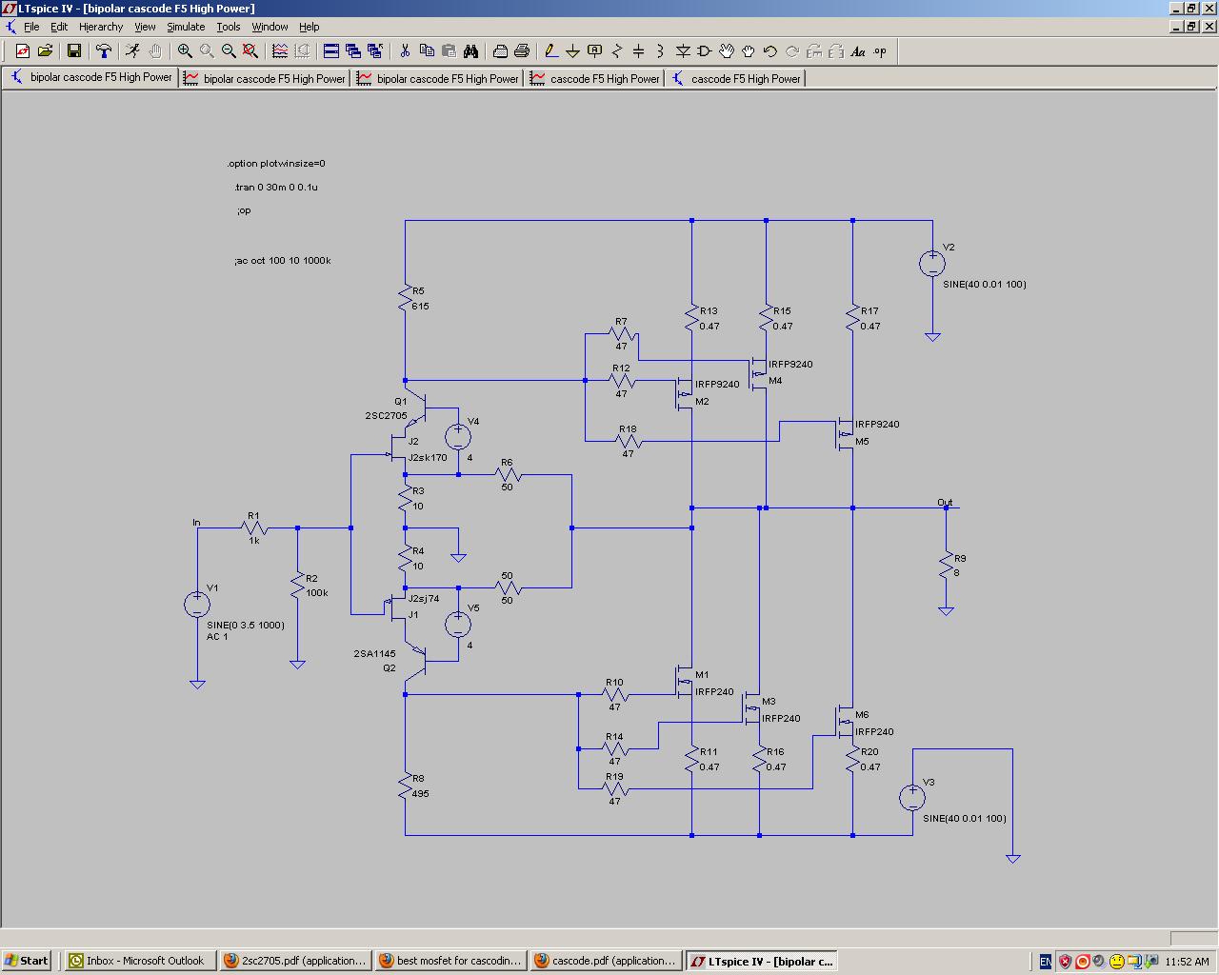
Task: Switch to second bipolar cascode plot tab
Action: click(x=265, y=78)
